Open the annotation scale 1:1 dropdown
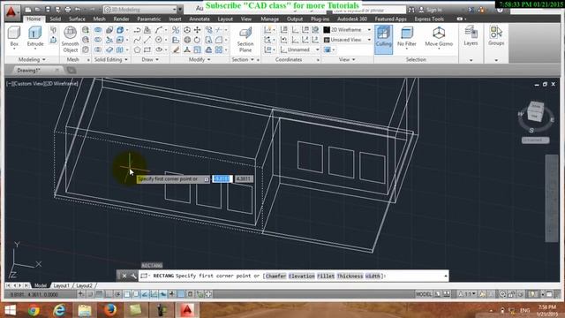Screen dimensions: 565x318 pyautogui.click(x=468, y=294)
